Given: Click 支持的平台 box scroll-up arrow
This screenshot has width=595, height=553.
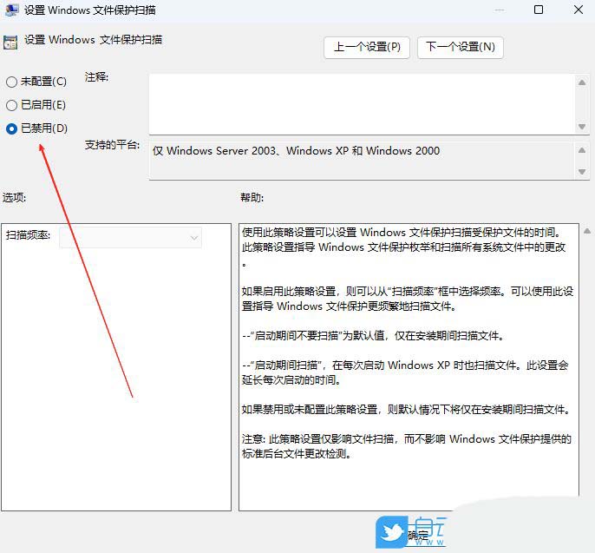Looking at the screenshot, I should (x=582, y=150).
